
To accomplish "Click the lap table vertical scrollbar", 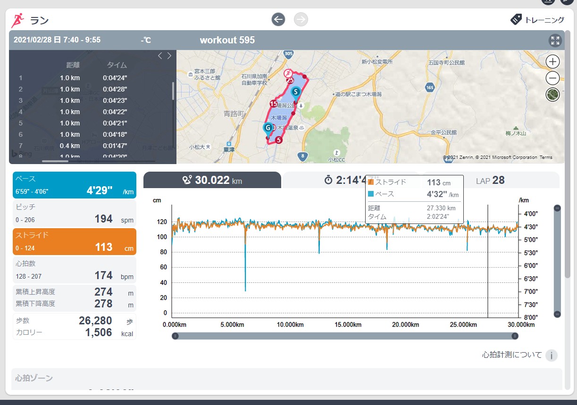I will [x=173, y=91].
